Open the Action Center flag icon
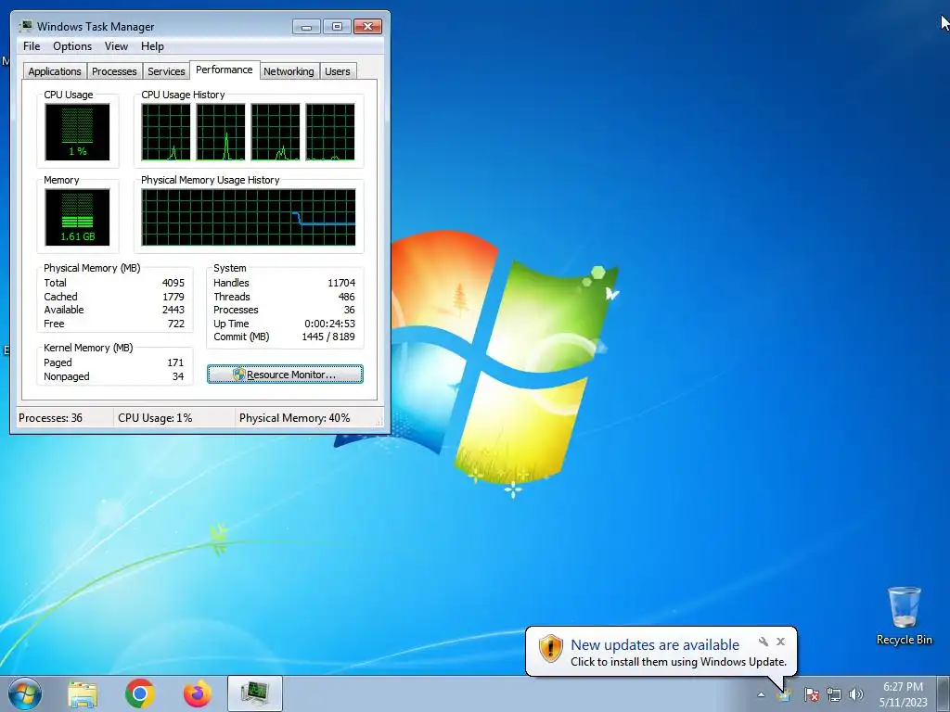This screenshot has height=712, width=950. (x=811, y=694)
